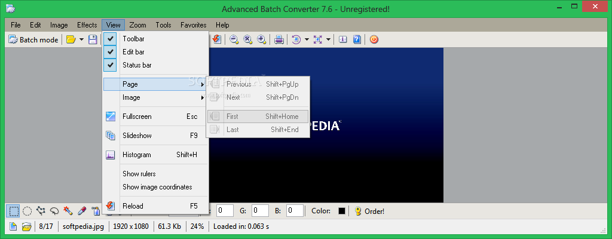Click the 24% zoom level text
This screenshot has height=239, width=612.
pyautogui.click(x=197, y=226)
